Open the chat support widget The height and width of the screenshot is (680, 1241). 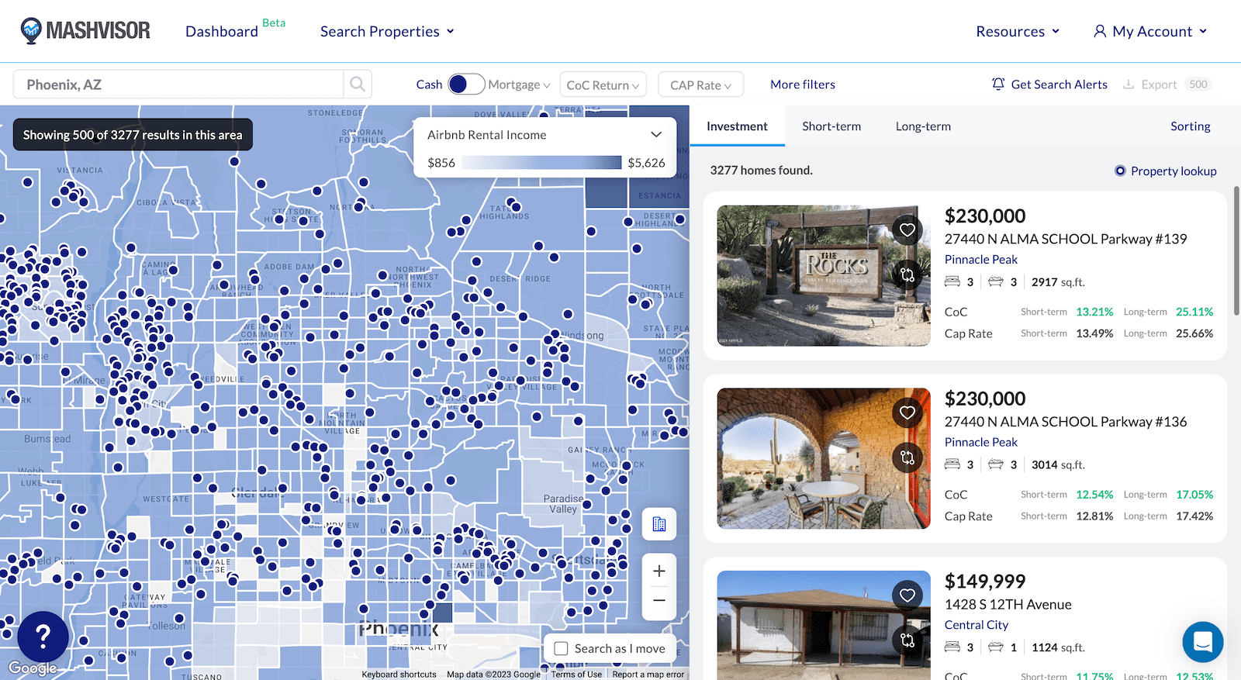[x=1202, y=642]
